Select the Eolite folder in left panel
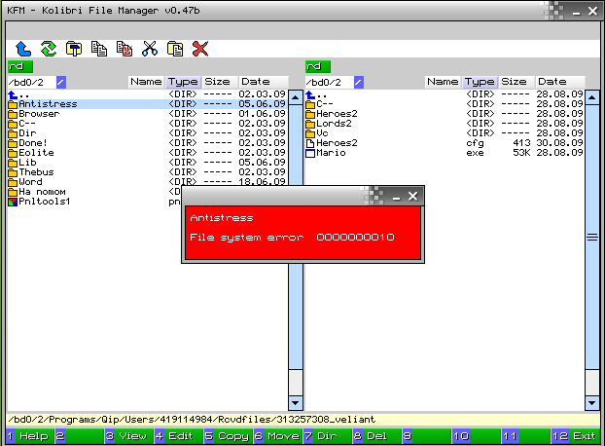Image resolution: width=605 pixels, height=446 pixels. coord(37,153)
